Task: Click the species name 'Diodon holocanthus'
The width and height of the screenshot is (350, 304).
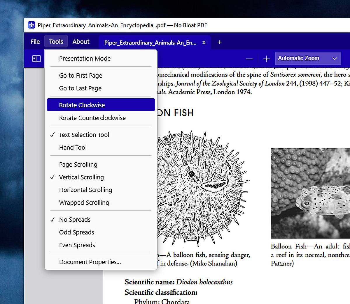Action: (204, 282)
